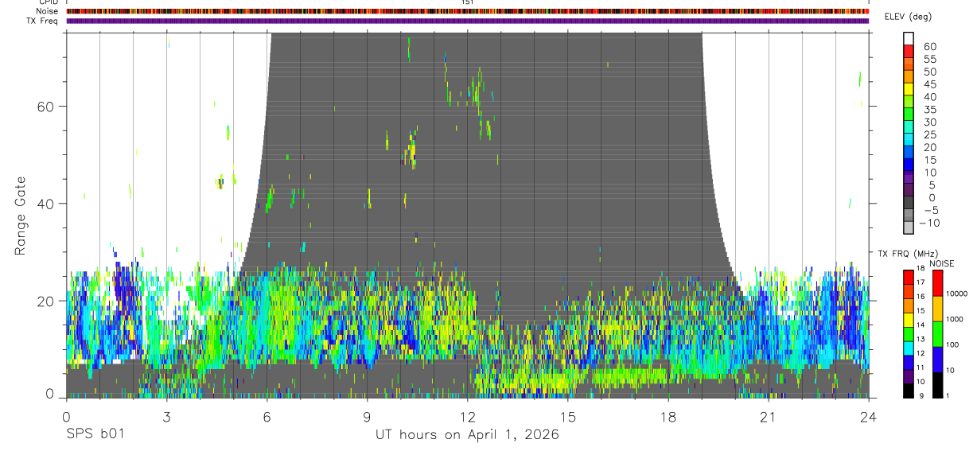Click the '10000' label on NOISE colorbar
Viewport: 977px width, 451px height.
958,294
